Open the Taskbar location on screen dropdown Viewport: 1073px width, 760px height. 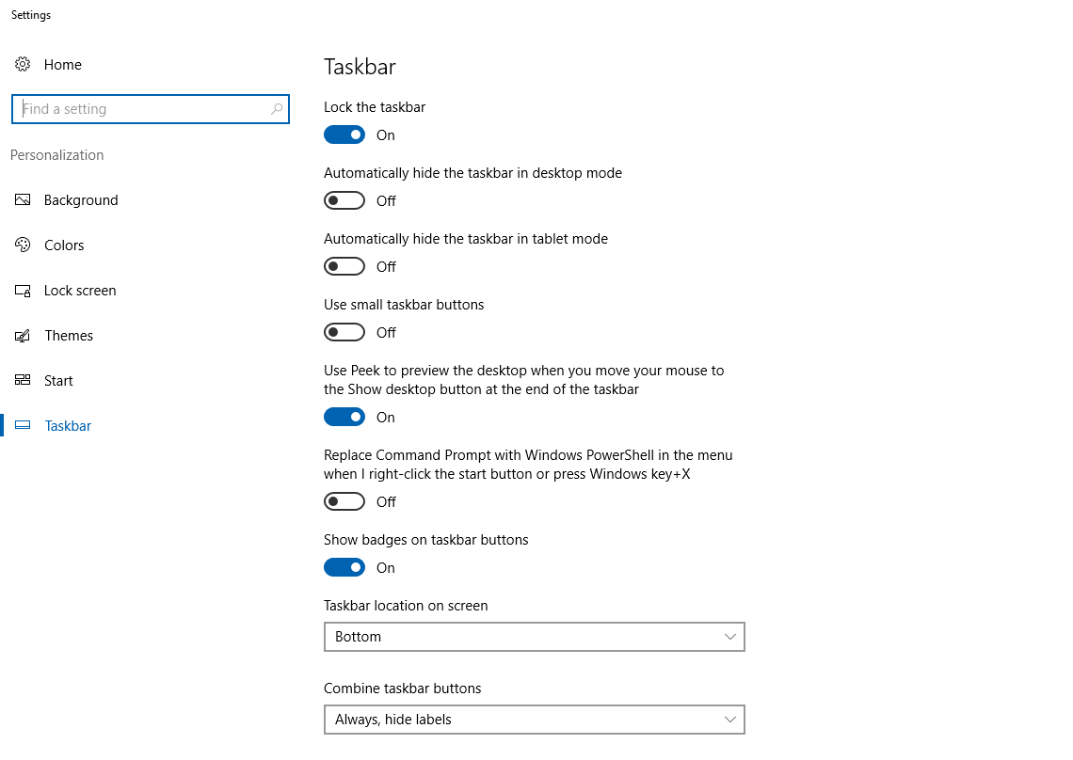pyautogui.click(x=535, y=637)
